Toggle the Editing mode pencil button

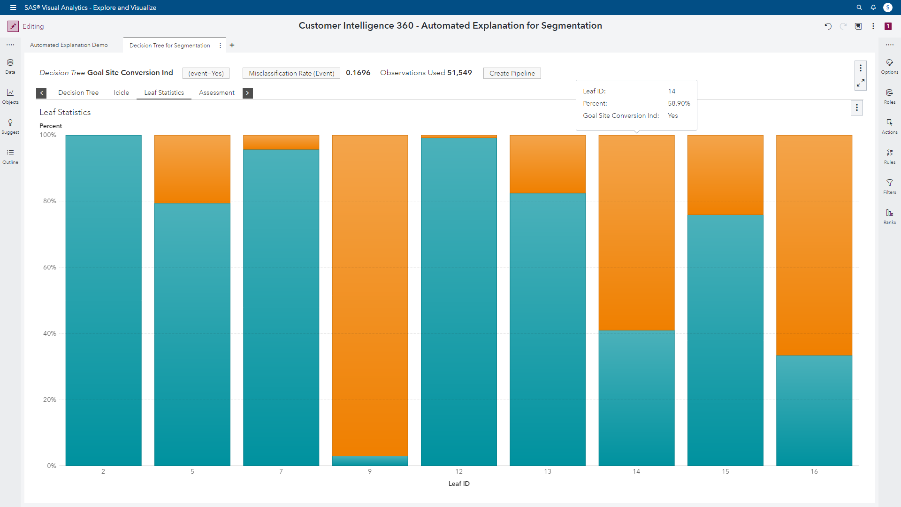click(13, 26)
